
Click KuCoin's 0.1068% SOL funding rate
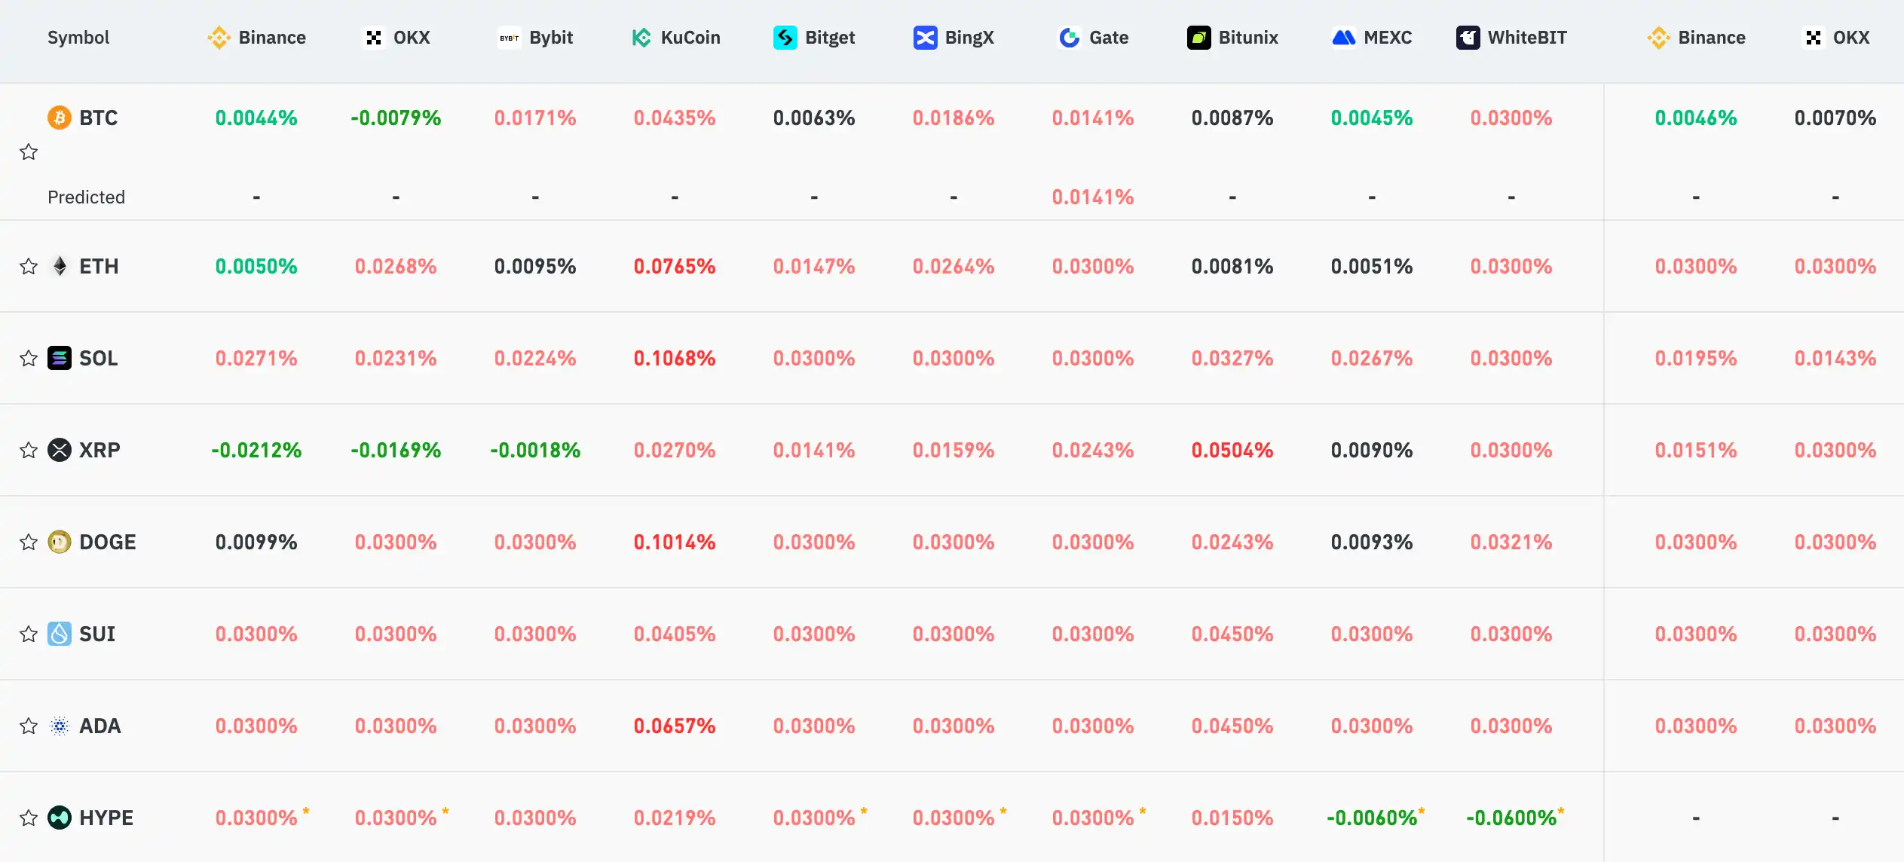pyautogui.click(x=675, y=359)
